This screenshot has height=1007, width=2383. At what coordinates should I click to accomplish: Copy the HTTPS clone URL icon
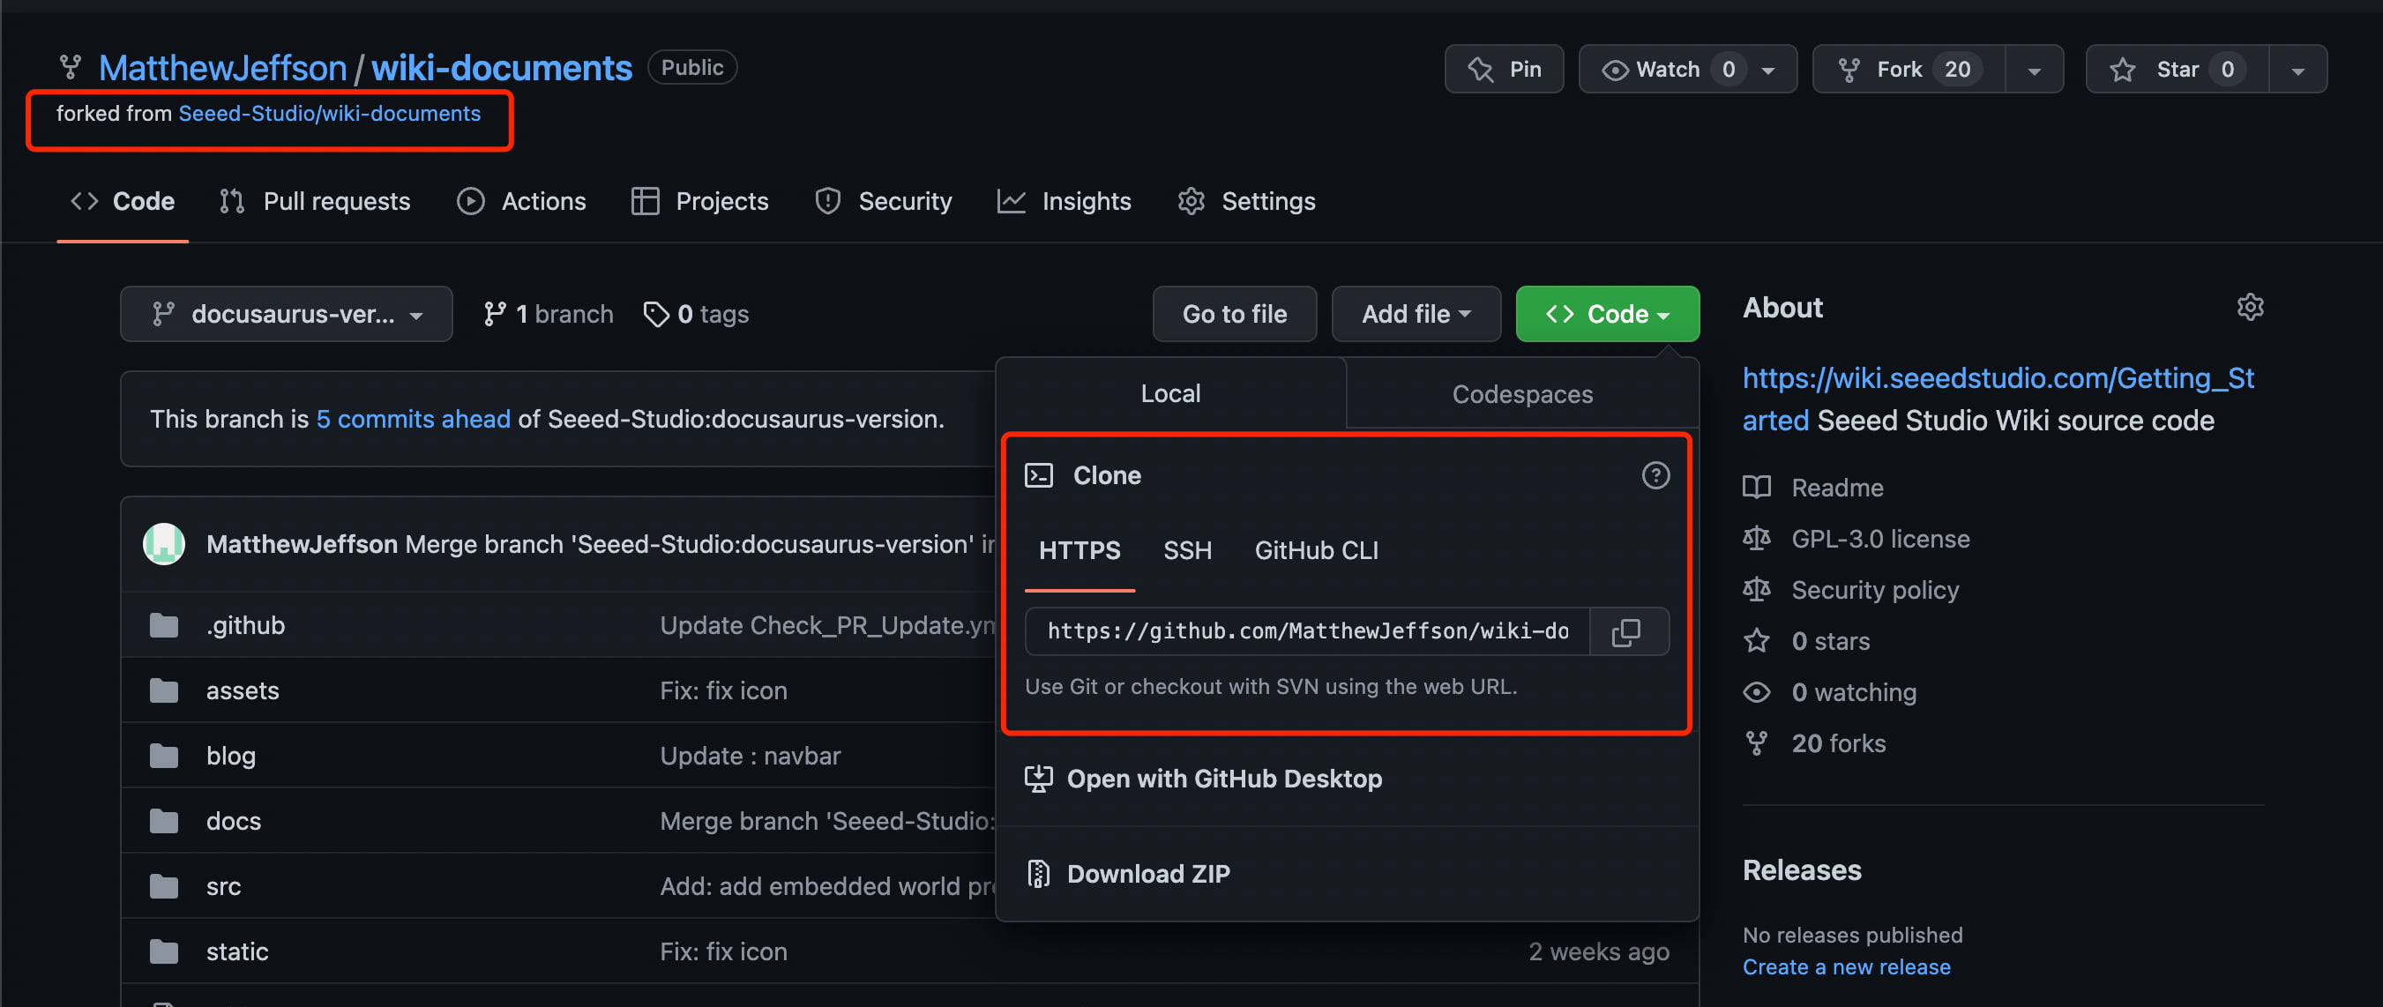click(x=1627, y=631)
